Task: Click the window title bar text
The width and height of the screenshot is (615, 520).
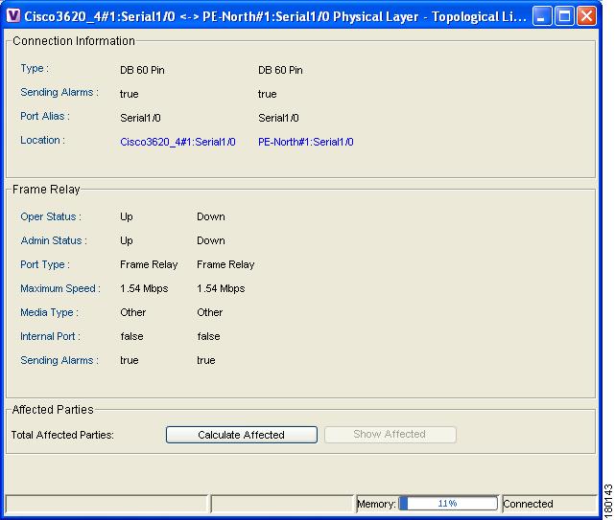Action: [274, 16]
